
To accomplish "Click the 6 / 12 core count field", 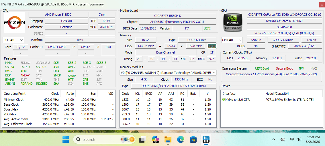I will coord(21,47).
